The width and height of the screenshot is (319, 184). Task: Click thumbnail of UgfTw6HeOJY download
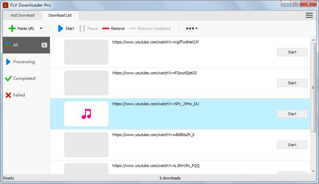[x=86, y=52]
